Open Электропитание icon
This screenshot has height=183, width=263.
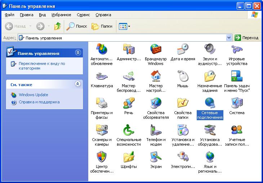coord(183,156)
